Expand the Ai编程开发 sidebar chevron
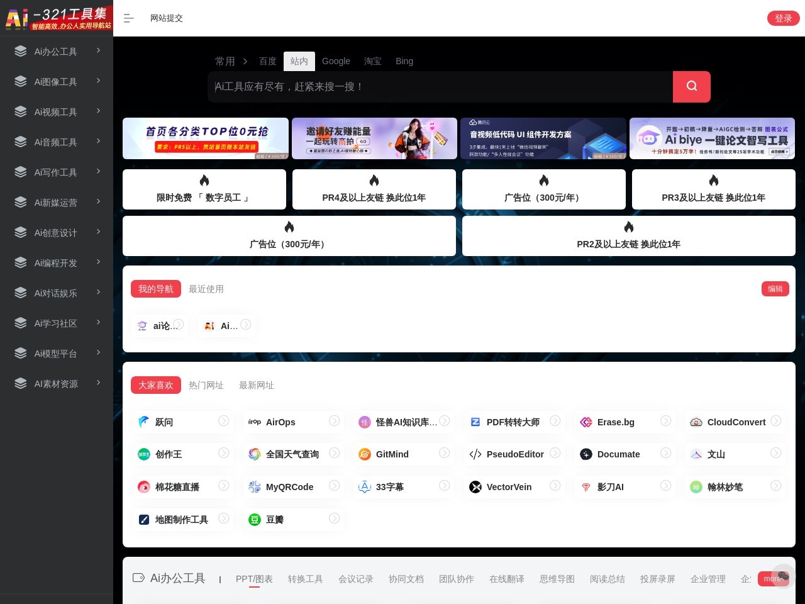The image size is (805, 604). [x=99, y=262]
